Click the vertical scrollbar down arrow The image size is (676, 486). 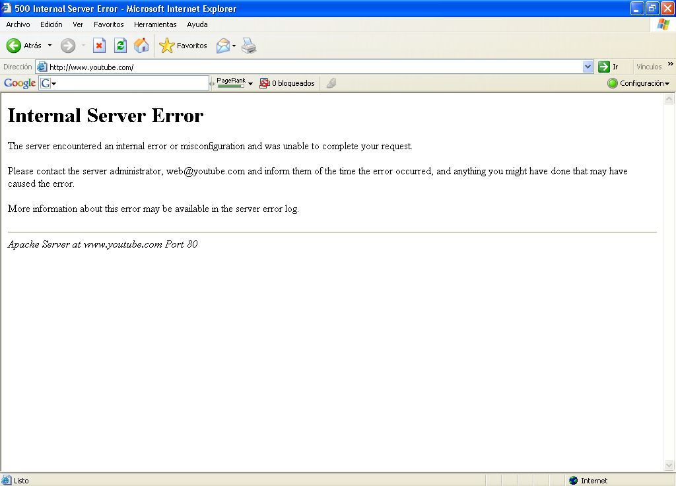(x=669, y=465)
